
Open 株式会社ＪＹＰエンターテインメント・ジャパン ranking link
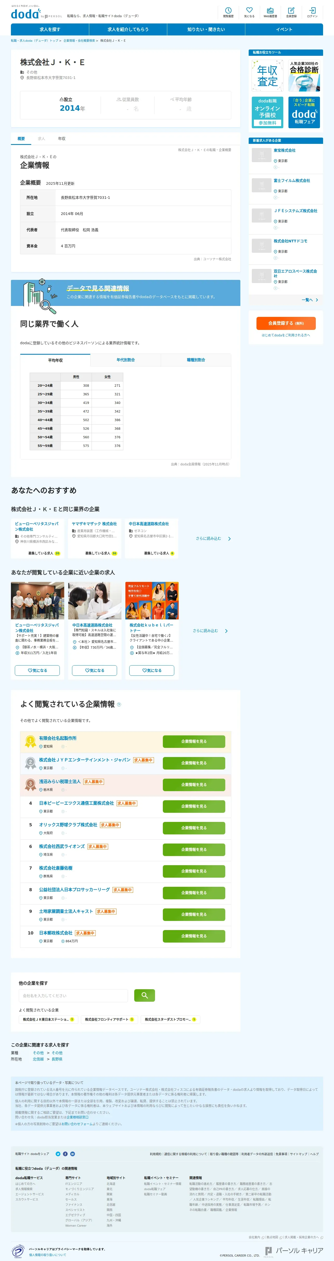click(85, 760)
